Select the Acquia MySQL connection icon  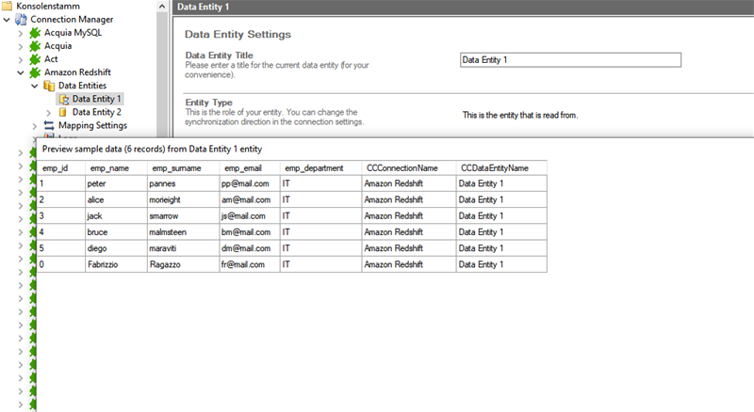(36, 33)
